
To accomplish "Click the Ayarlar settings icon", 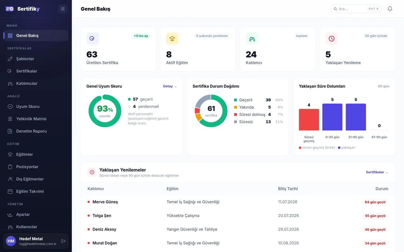I will tap(10, 215).
